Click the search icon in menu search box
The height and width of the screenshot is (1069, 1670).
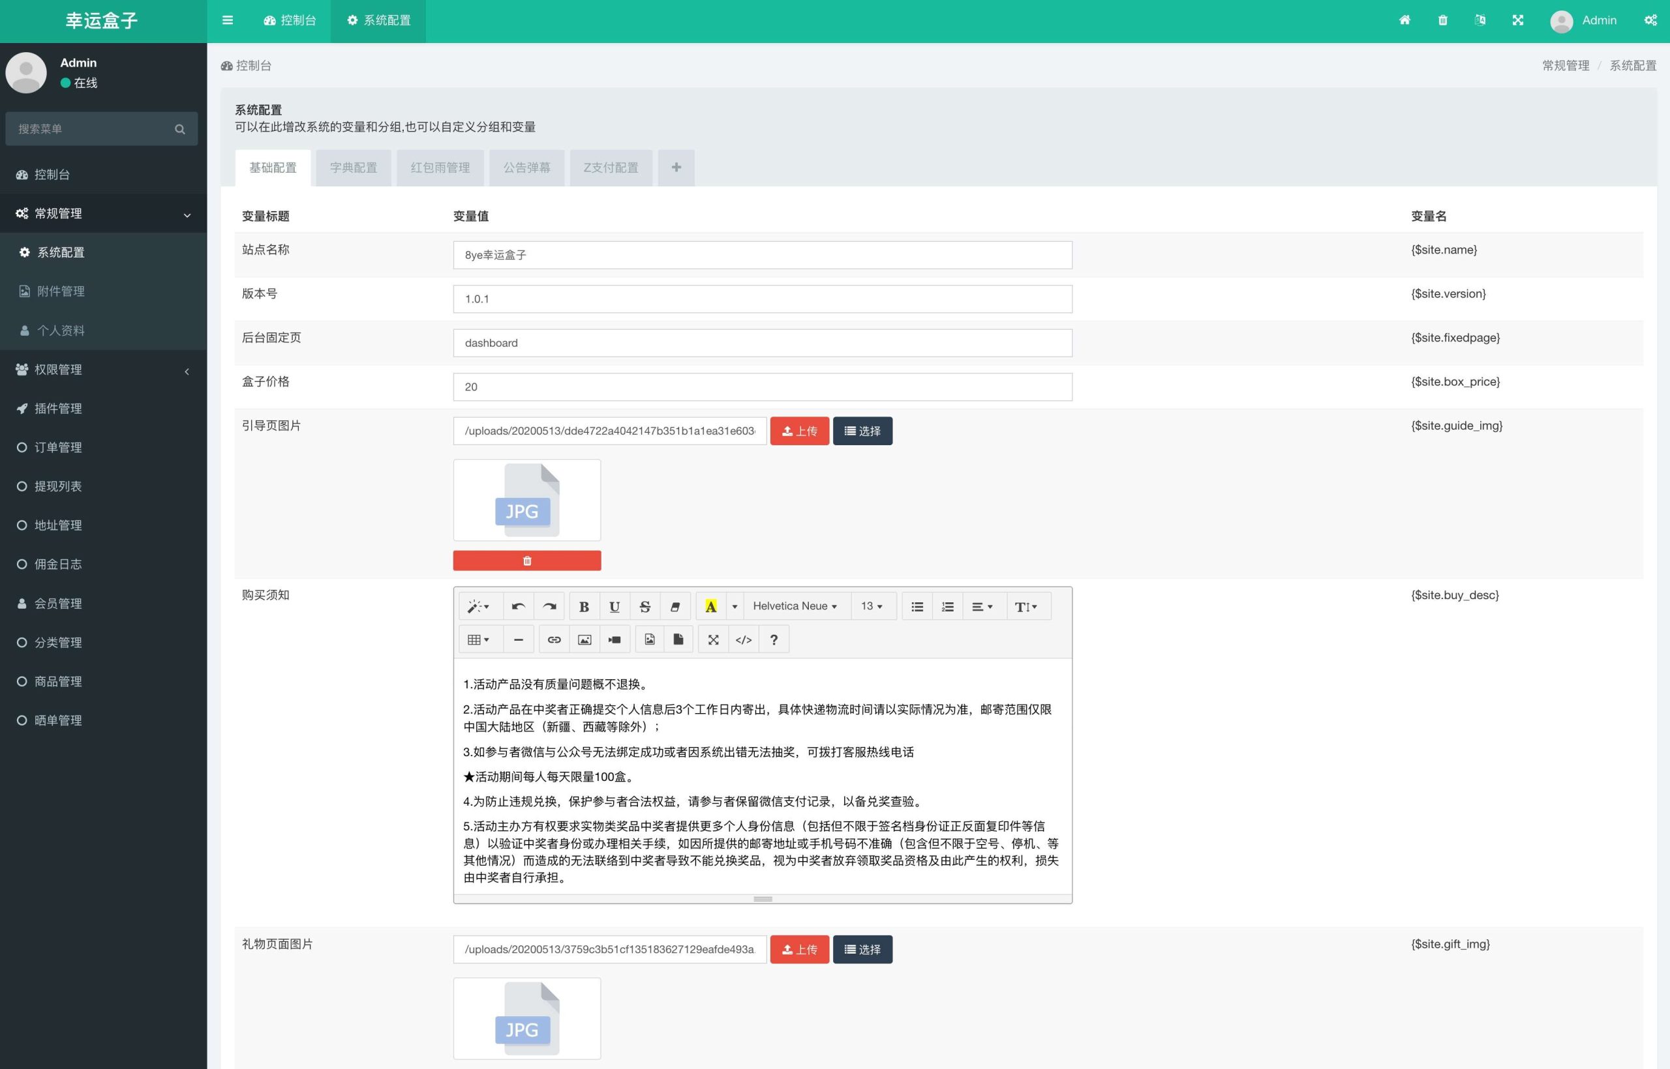(x=180, y=129)
